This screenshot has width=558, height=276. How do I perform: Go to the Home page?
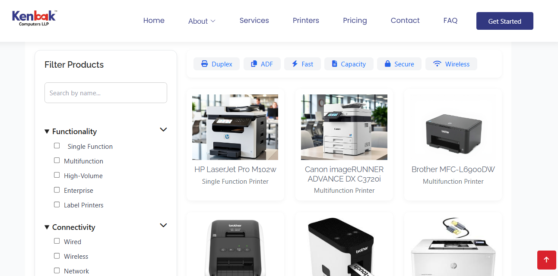[154, 20]
